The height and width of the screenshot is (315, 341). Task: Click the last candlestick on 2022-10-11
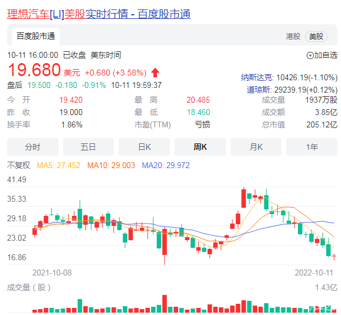[x=334, y=256]
